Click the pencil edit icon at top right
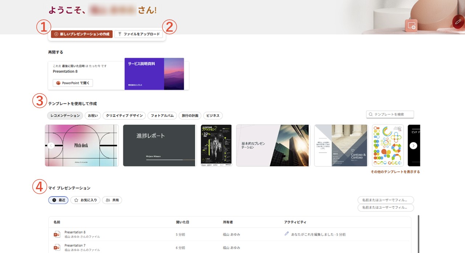Screen dimensions: 465x253 [x=458, y=22]
